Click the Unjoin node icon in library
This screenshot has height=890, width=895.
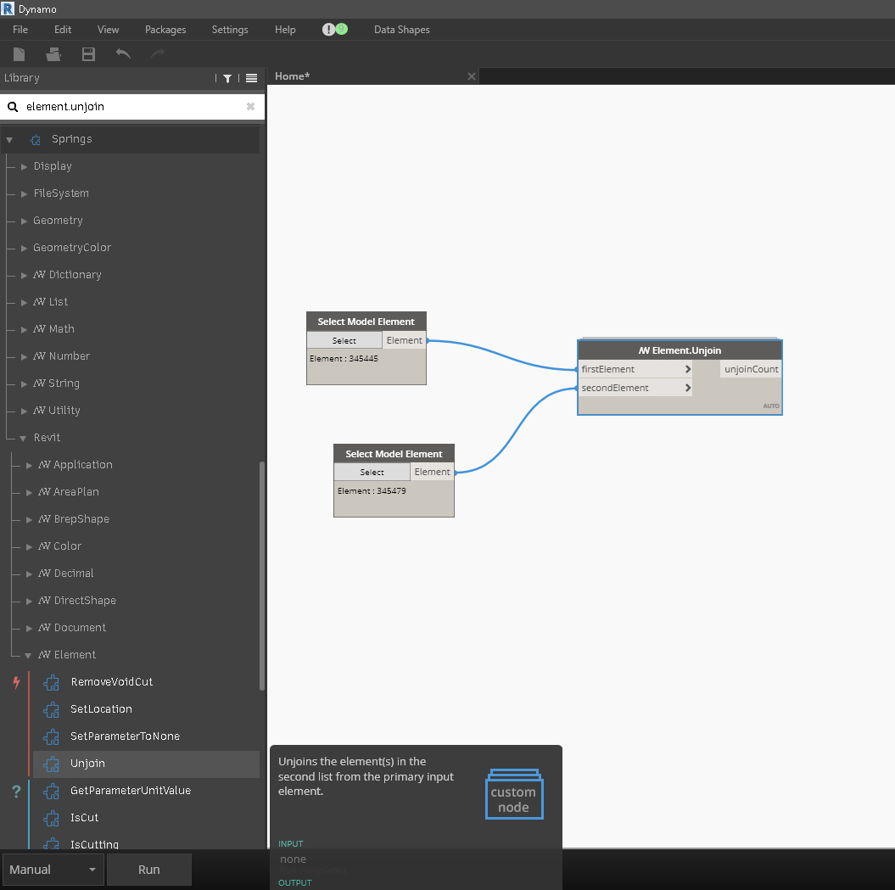point(52,764)
